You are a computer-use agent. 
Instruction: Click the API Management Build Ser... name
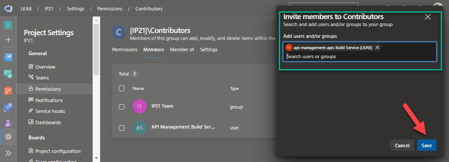point(183,127)
